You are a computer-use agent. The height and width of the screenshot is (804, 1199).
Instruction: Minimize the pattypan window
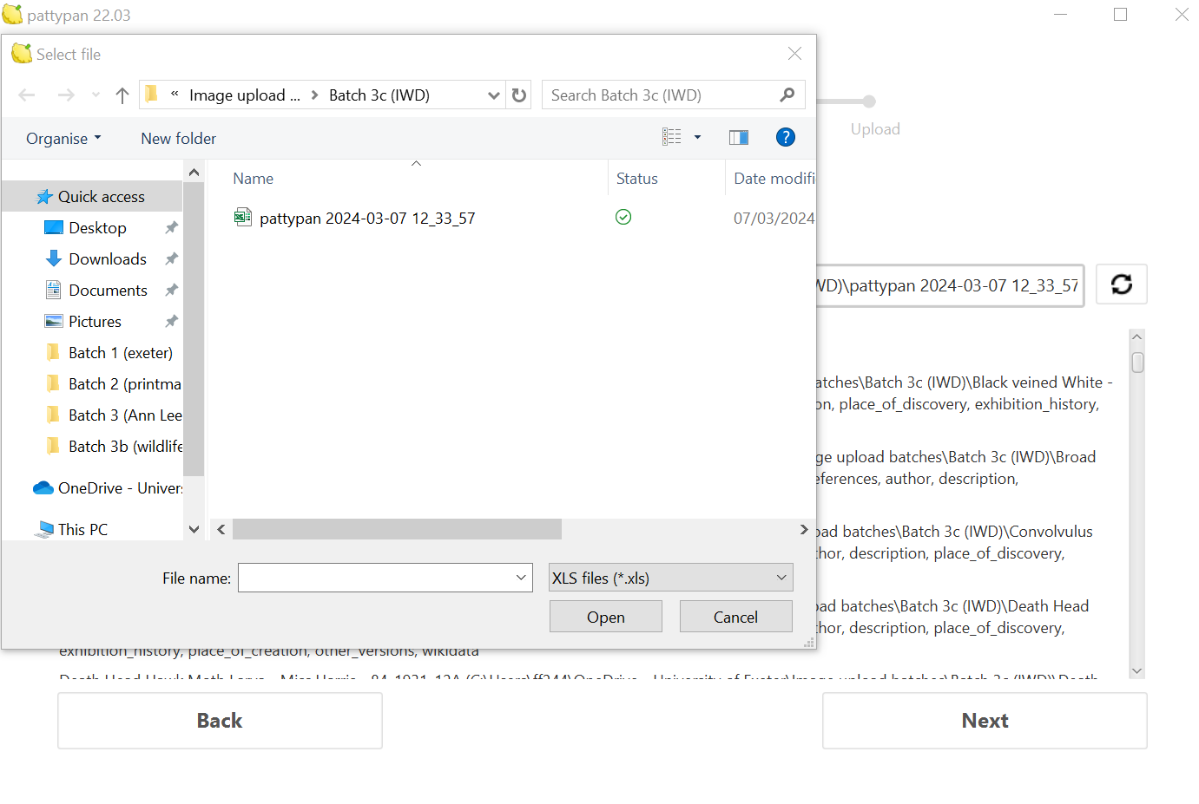coord(1061,15)
